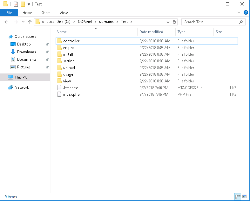Click the 9/7/2018 7:46 PM date of index.php
This screenshot has height=201, width=250.
(x=154, y=94)
